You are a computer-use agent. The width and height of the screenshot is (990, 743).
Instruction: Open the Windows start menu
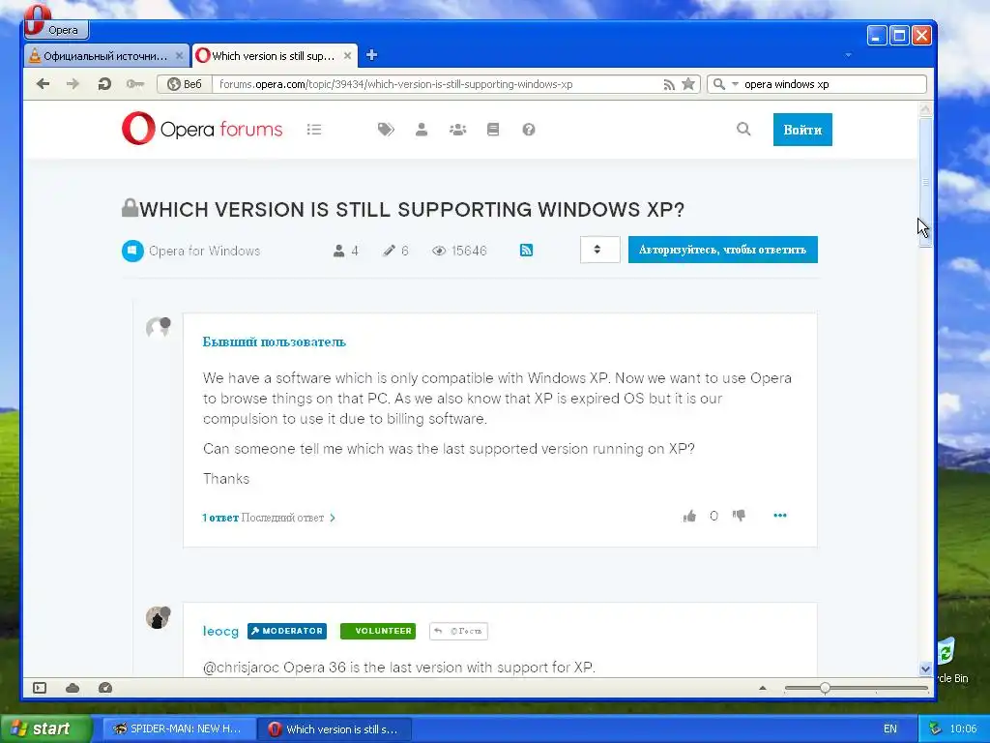click(x=44, y=728)
